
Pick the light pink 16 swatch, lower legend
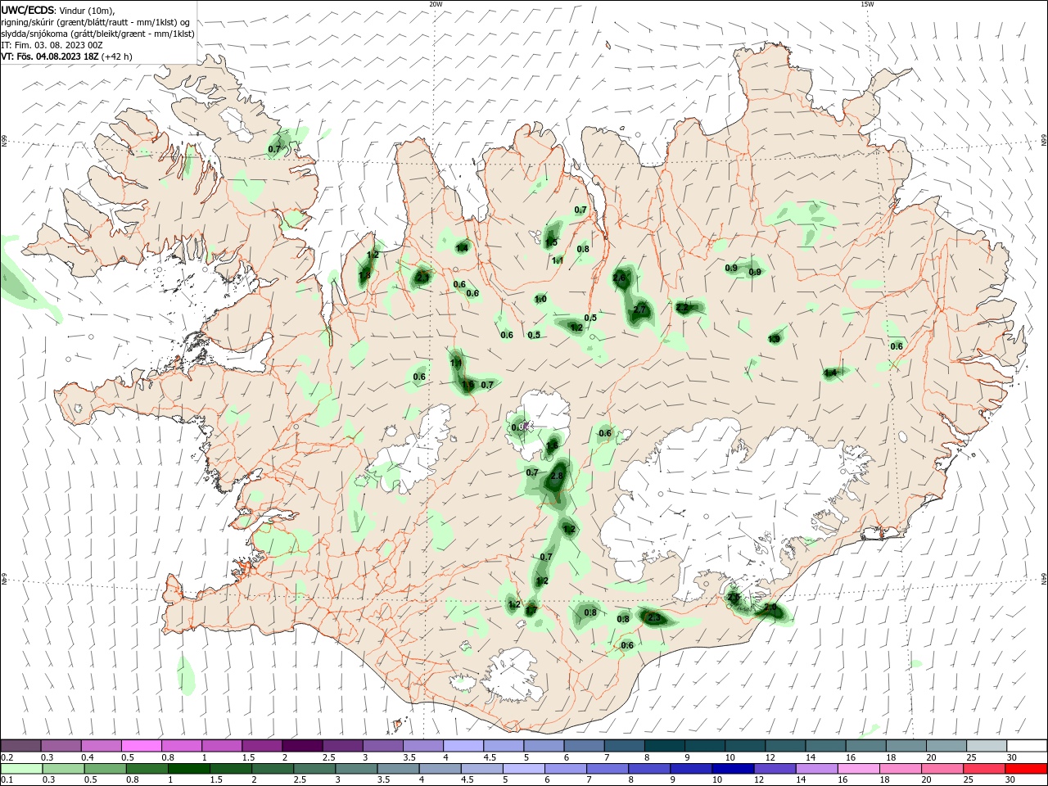click(857, 769)
